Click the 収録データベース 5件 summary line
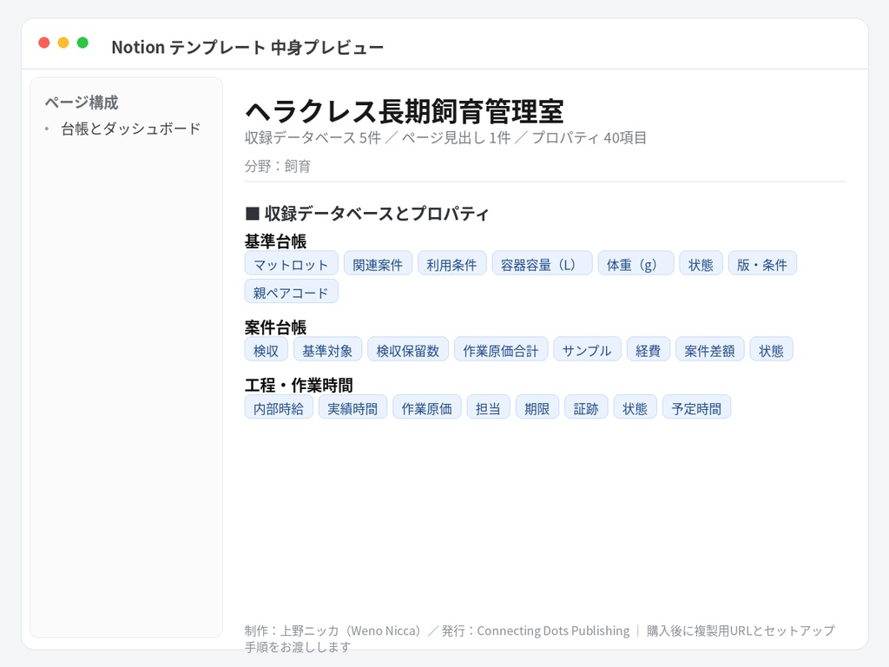This screenshot has height=667, width=889. coord(445,138)
